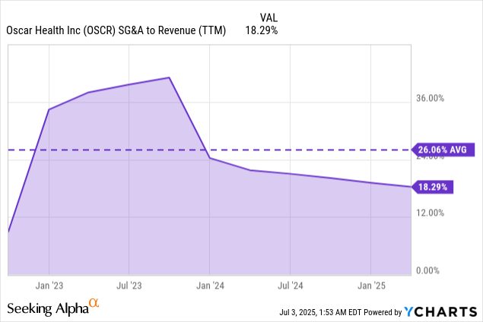
Task: Click the Jan '24 x-axis label
Action: pyautogui.click(x=210, y=286)
